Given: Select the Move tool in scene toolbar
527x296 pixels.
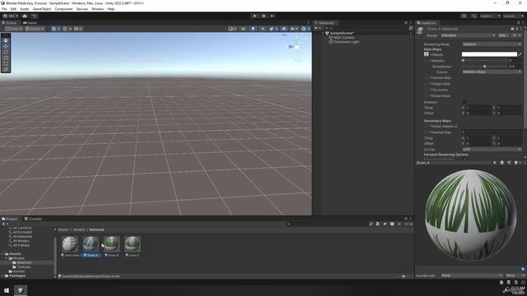Looking at the screenshot, I should click(6, 46).
